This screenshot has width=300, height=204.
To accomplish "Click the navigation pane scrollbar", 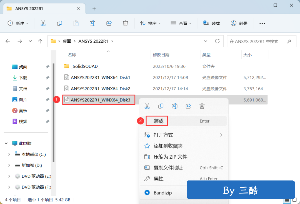I will (54, 113).
